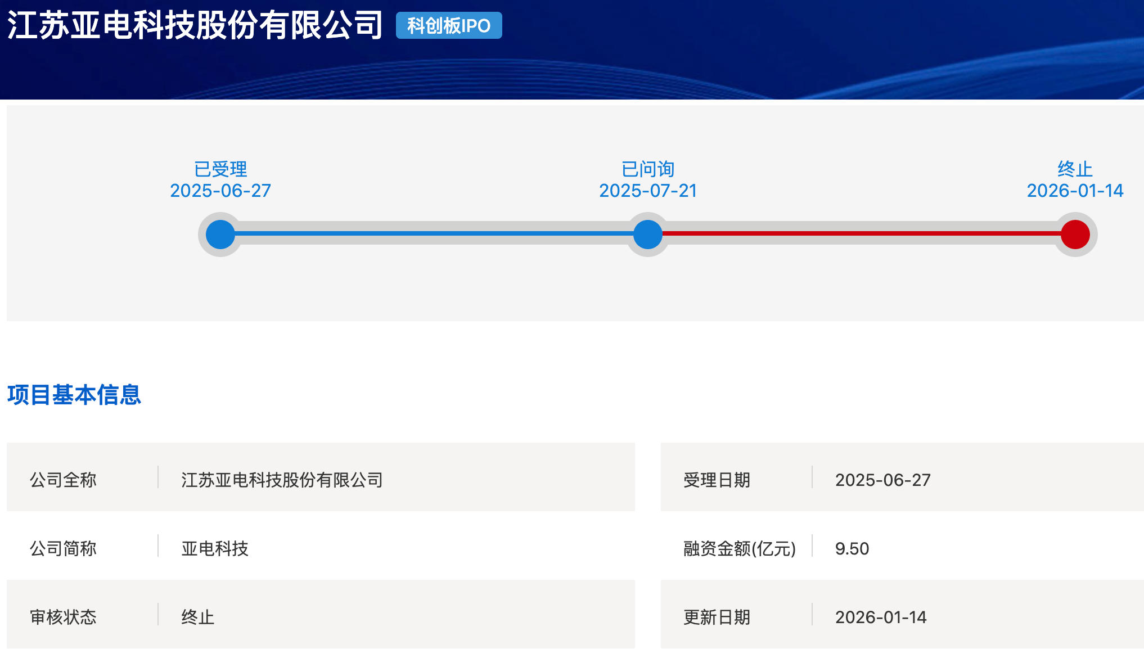The height and width of the screenshot is (649, 1144).
Task: Click the 审核状态 value 终止
Action: [x=197, y=617]
